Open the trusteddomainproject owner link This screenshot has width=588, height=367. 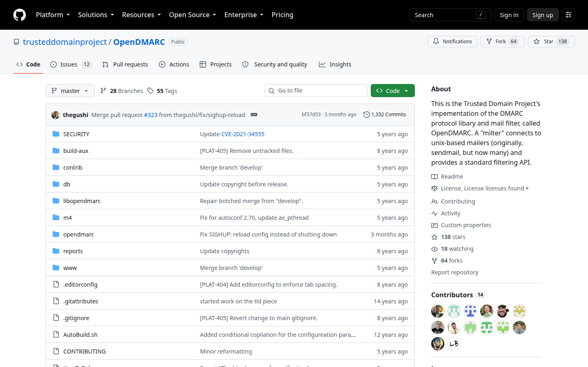(65, 42)
